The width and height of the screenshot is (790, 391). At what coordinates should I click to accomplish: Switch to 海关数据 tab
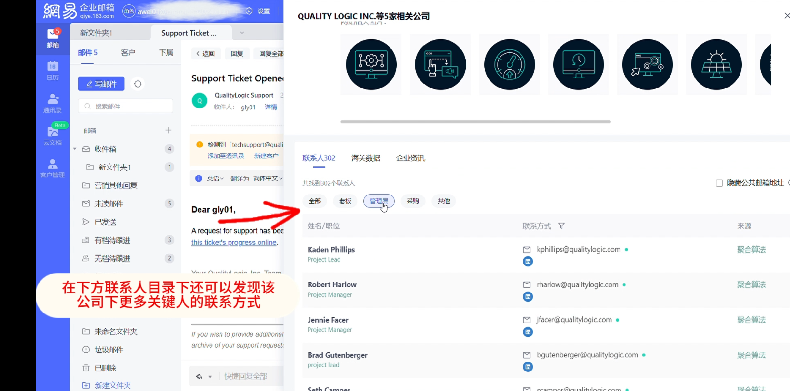pos(366,158)
